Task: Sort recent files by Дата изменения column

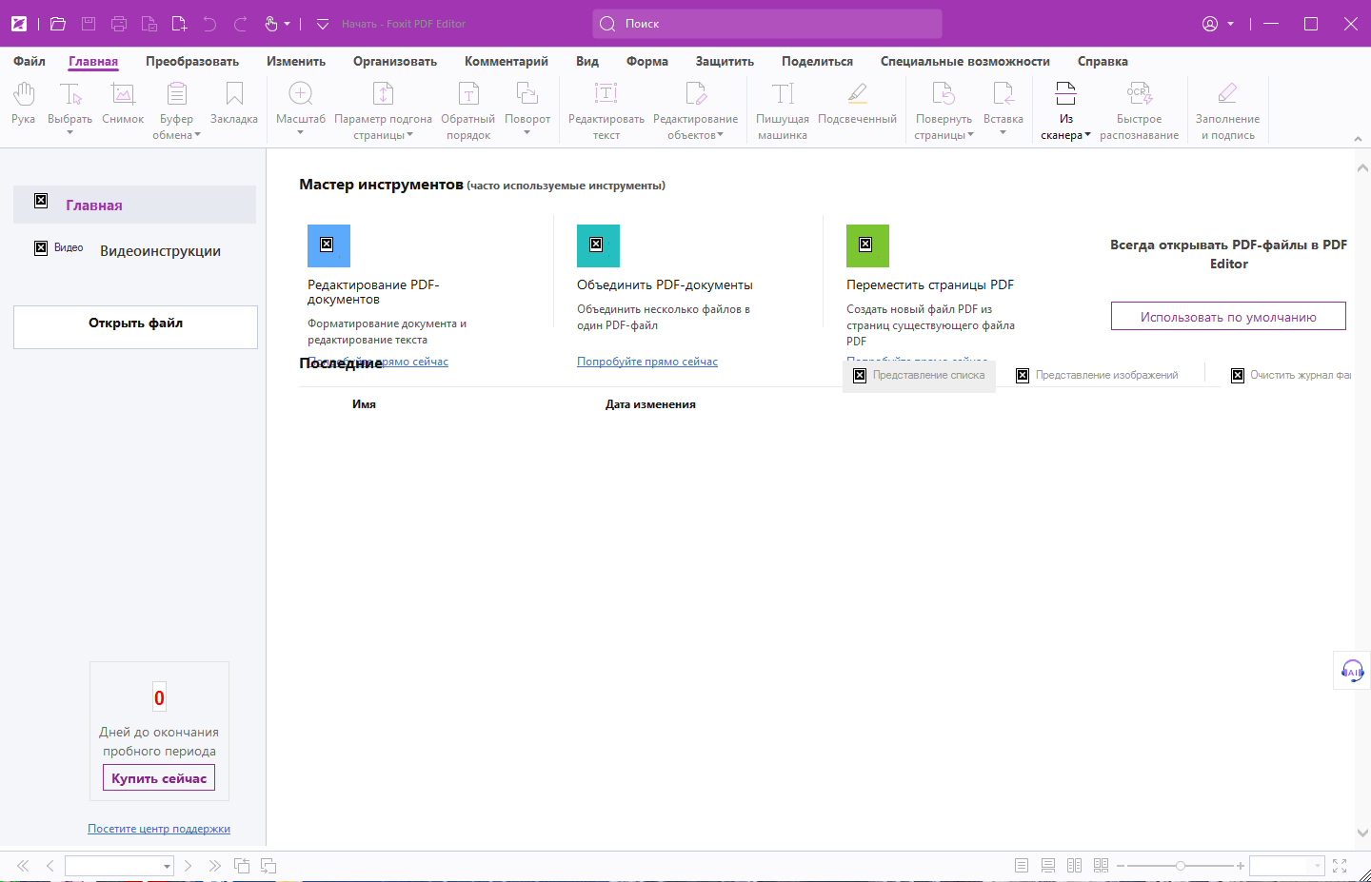Action: tap(650, 404)
